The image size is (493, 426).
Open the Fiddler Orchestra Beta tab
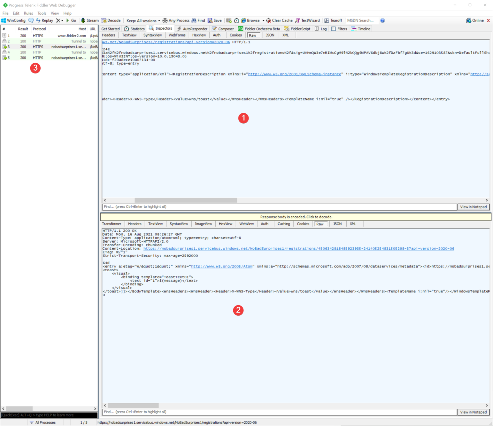[x=259, y=29]
